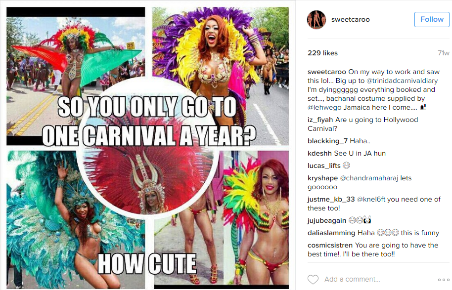
Task: Click the carnival meme image
Action: (x=147, y=148)
